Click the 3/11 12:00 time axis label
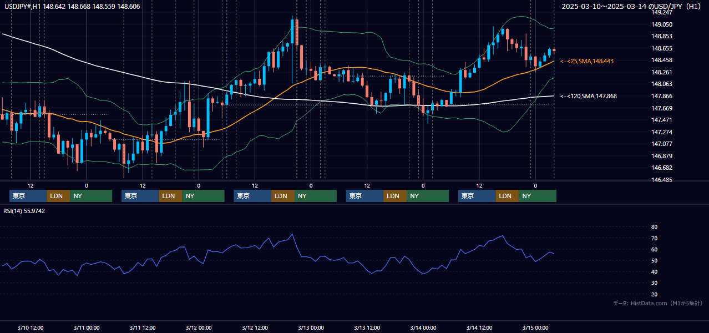The width and height of the screenshot is (709, 333). [143, 327]
